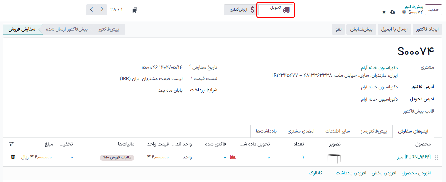446x182 pixels.
Task: Open the column options adjust icon
Action: [12, 144]
